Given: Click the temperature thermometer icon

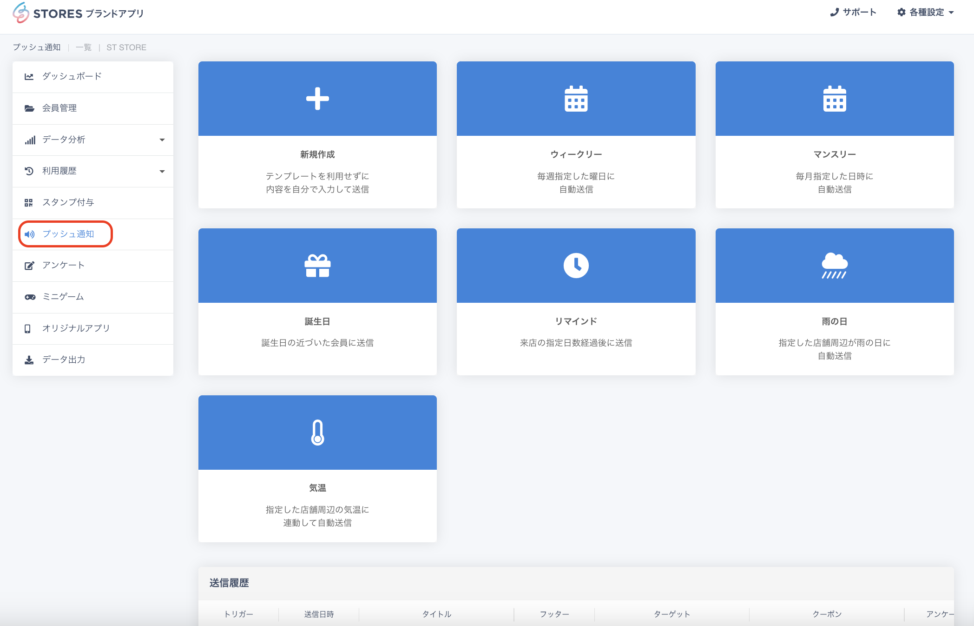Looking at the screenshot, I should [x=317, y=433].
